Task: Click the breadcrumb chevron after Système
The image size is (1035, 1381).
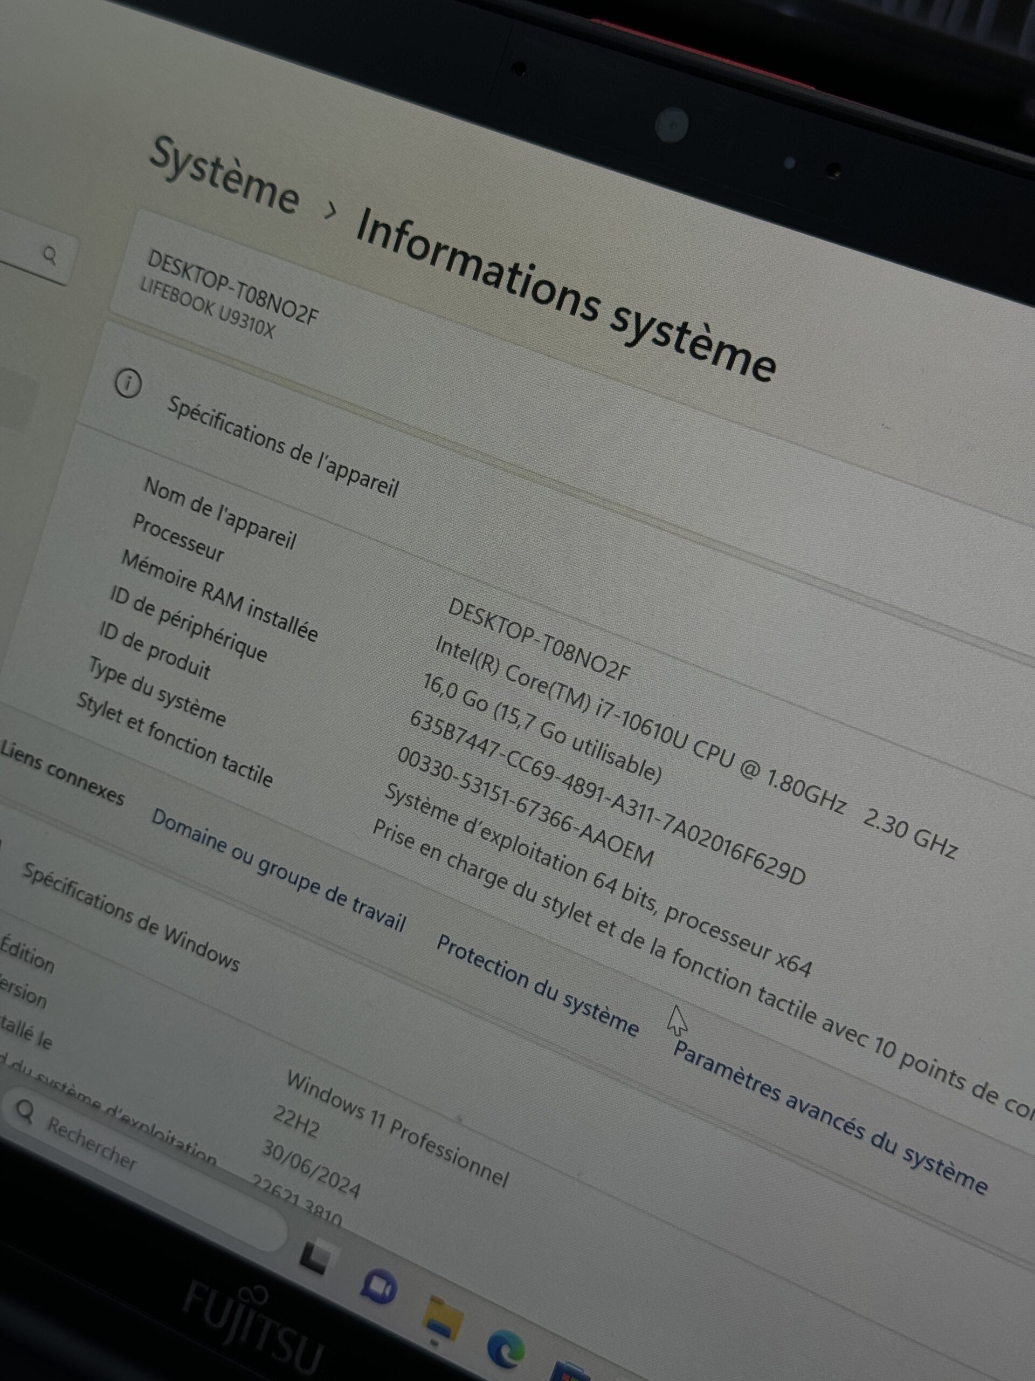Action: pyautogui.click(x=330, y=211)
